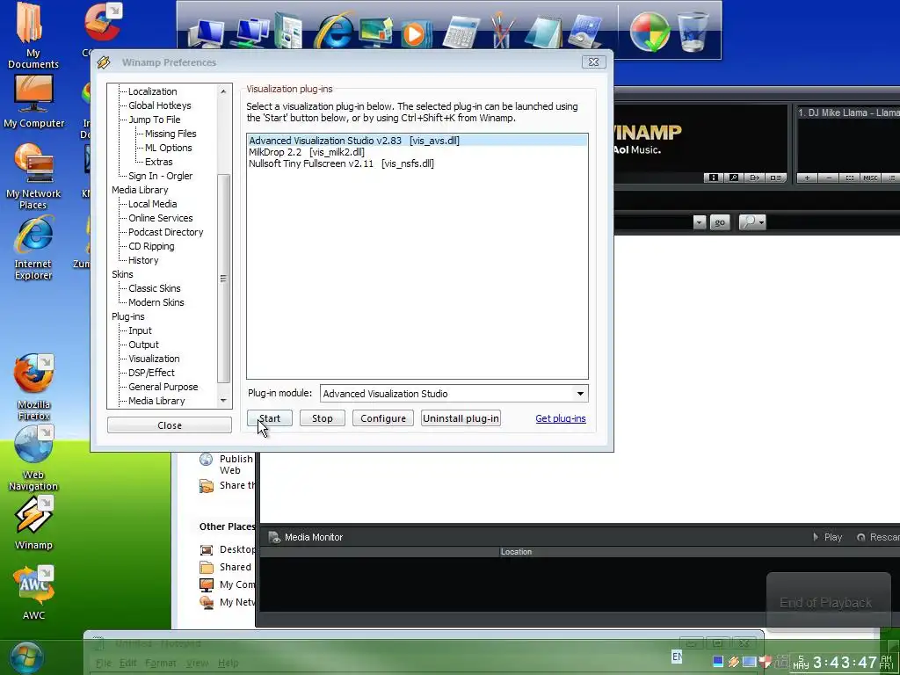Click the taskbar clock showing 3:43:47
900x675 pixels.
[x=845, y=663]
